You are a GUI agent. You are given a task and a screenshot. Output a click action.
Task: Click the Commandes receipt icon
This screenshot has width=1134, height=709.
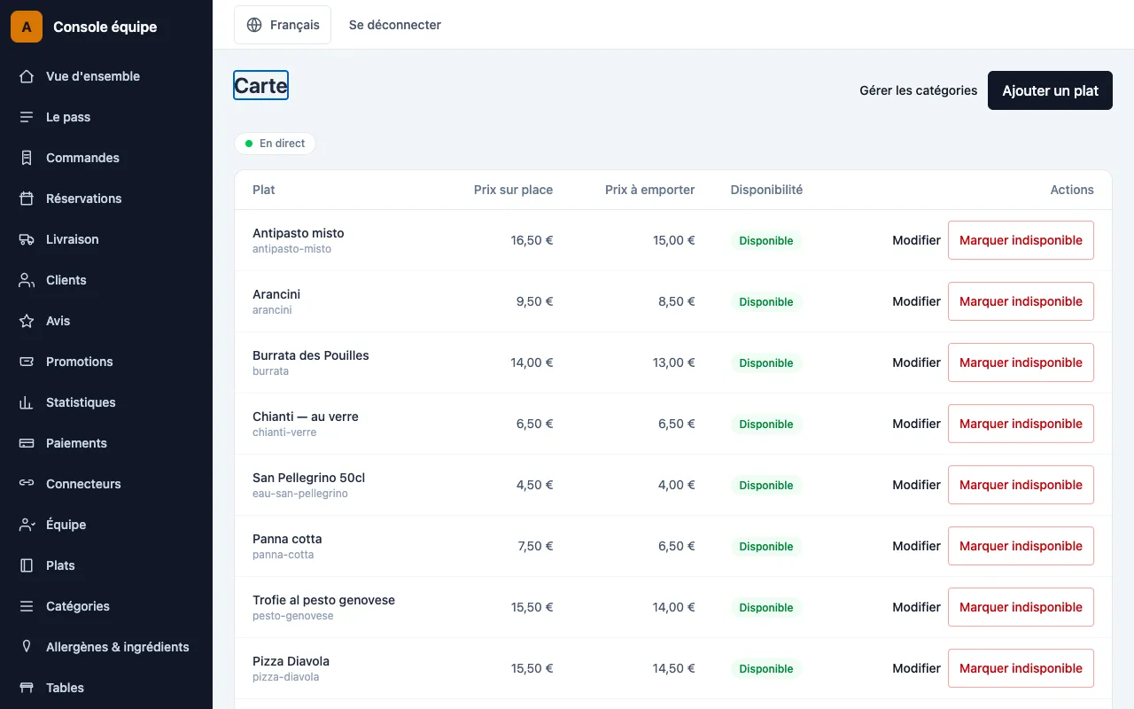[27, 158]
